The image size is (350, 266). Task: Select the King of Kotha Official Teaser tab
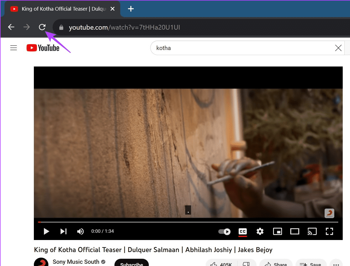point(63,9)
